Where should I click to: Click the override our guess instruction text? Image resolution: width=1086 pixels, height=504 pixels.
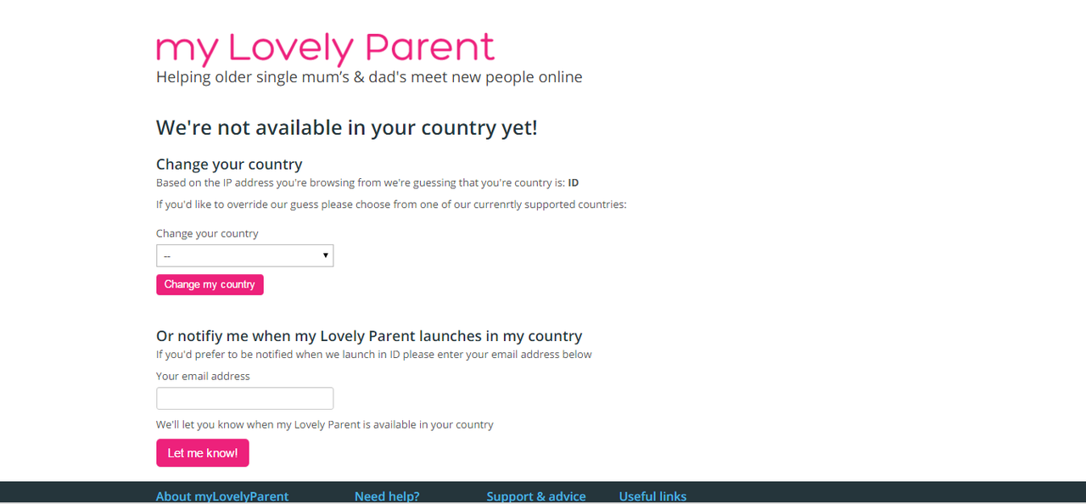[391, 204]
